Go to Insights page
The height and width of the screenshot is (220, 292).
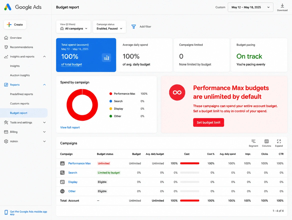coord(15,66)
